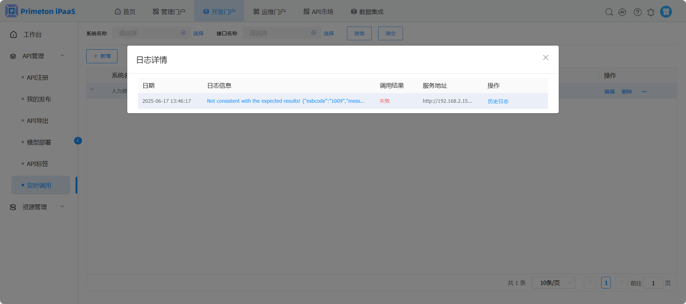Click the user avatar icon

666,12
